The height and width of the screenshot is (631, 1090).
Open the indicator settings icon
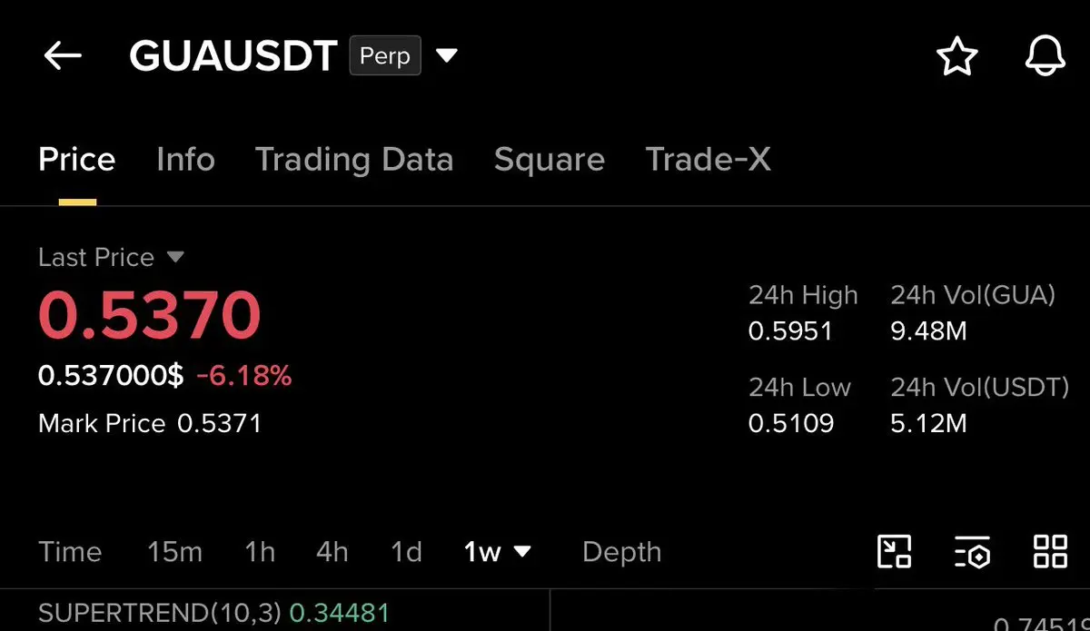[x=972, y=552]
